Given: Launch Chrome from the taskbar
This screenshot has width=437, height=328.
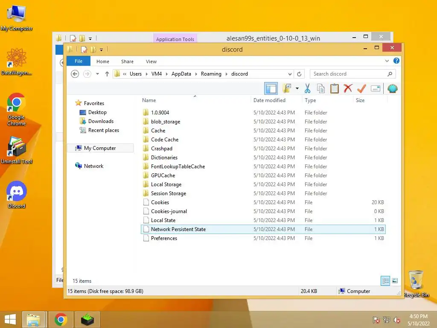Looking at the screenshot, I should coord(61,319).
